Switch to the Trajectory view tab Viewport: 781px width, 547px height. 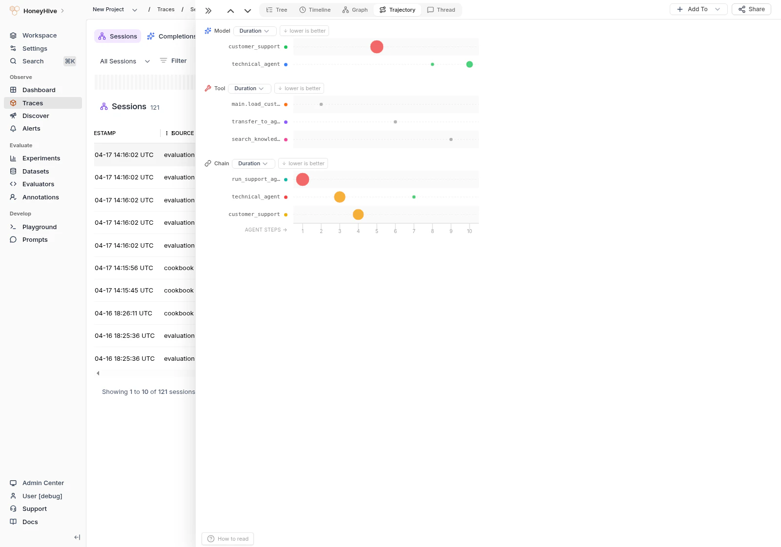397,10
